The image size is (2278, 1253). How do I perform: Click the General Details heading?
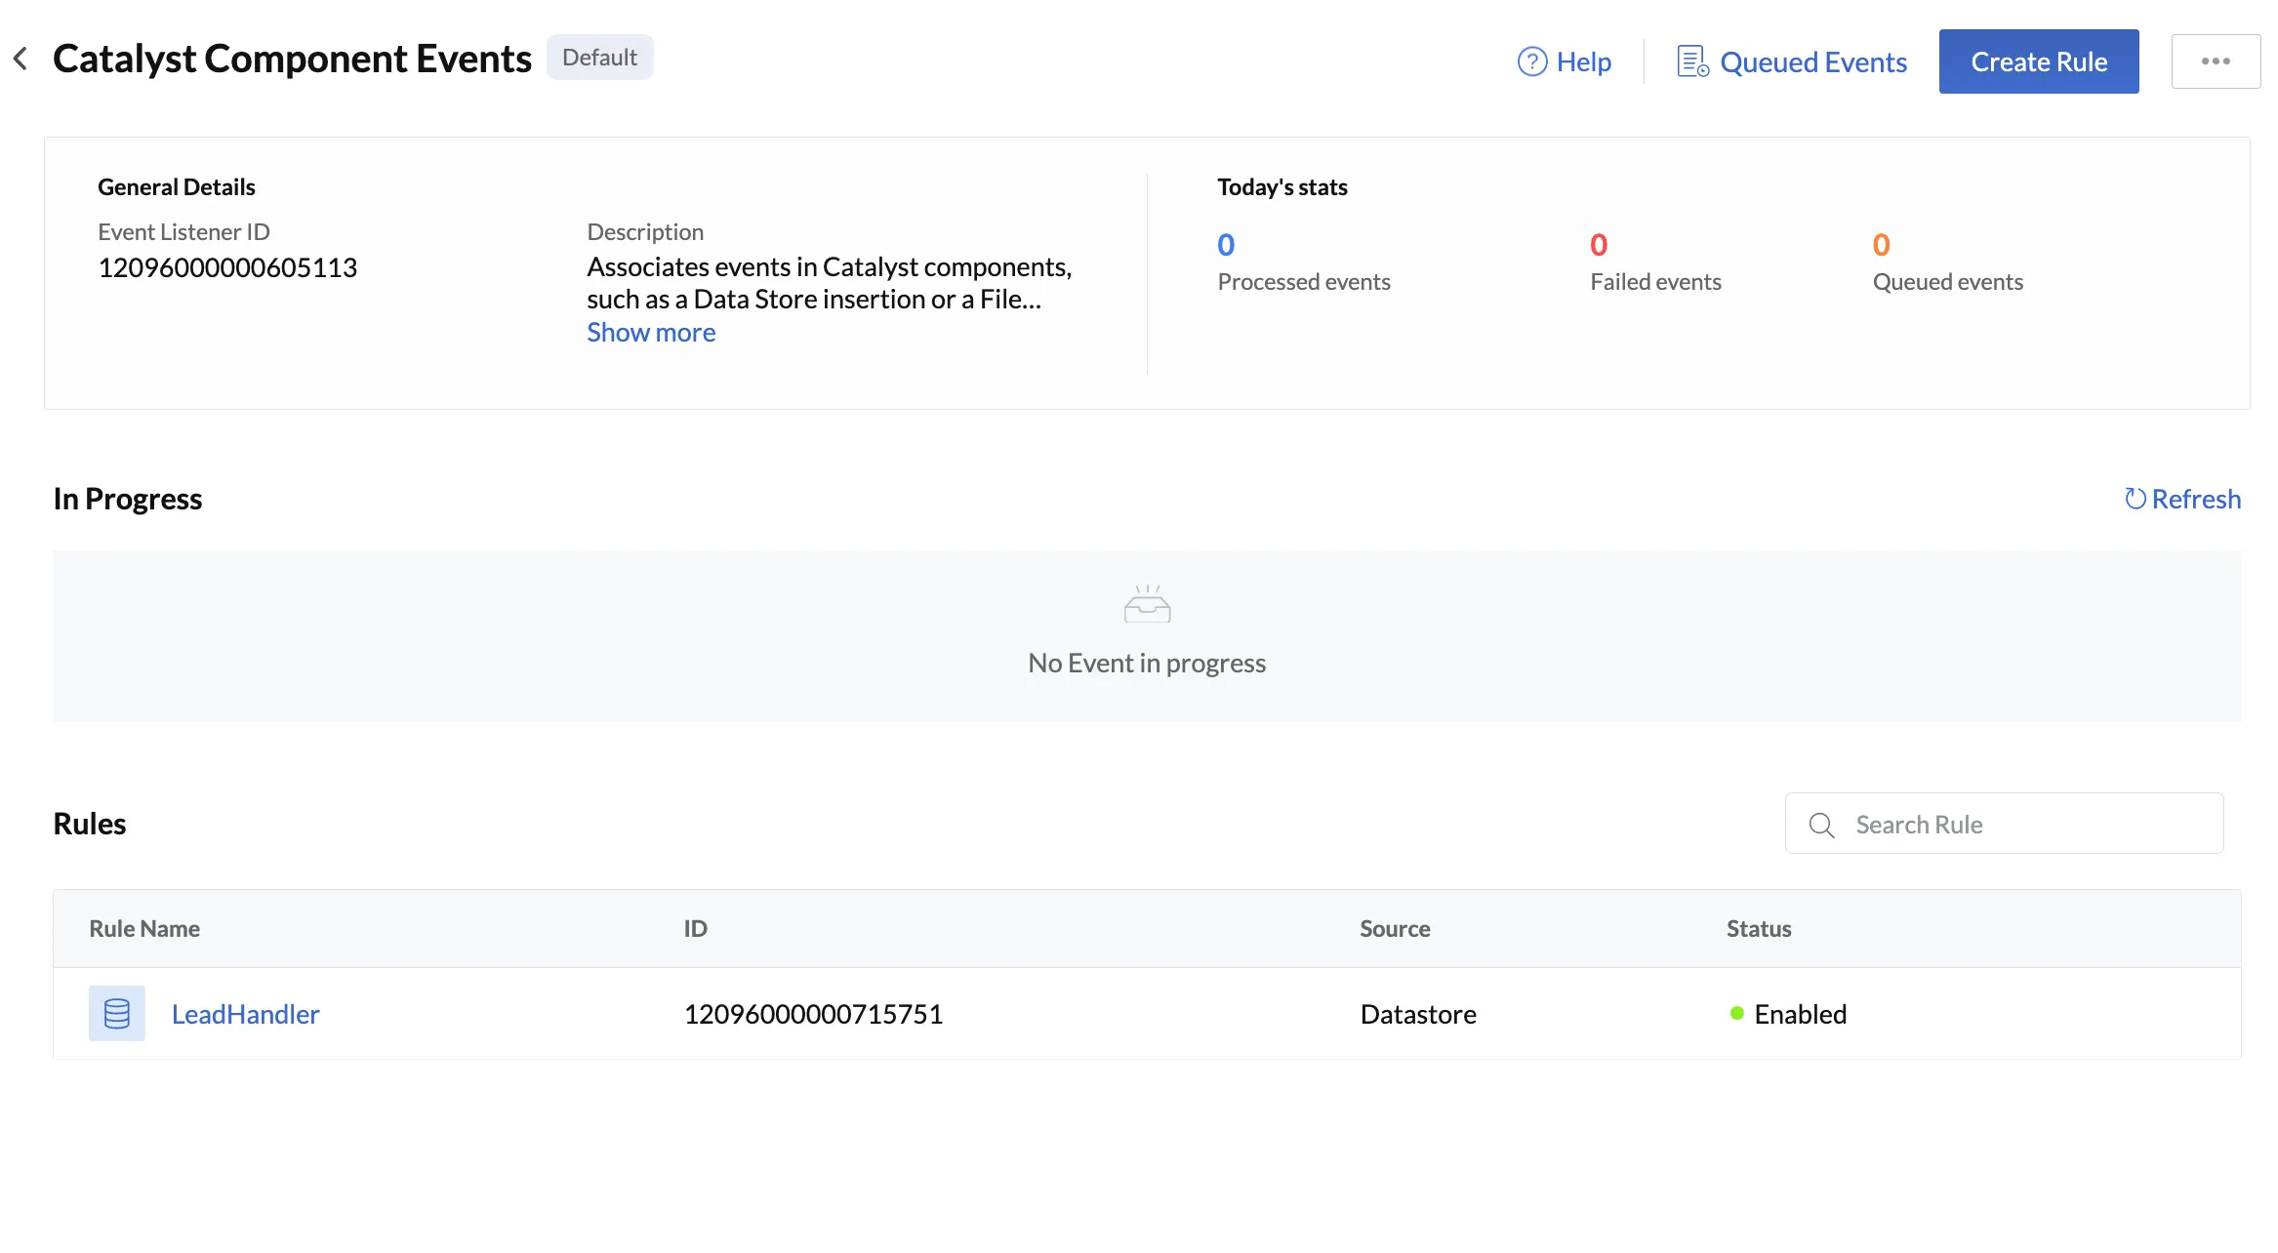pyautogui.click(x=177, y=186)
